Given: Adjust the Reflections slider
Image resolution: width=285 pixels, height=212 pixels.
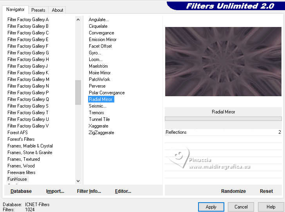Looking at the screenshot, I should 224,132.
